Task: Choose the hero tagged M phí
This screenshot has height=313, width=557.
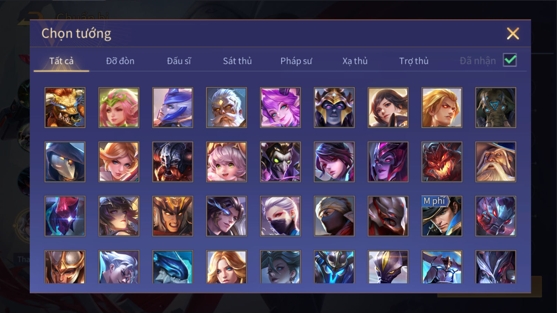Action: (442, 216)
